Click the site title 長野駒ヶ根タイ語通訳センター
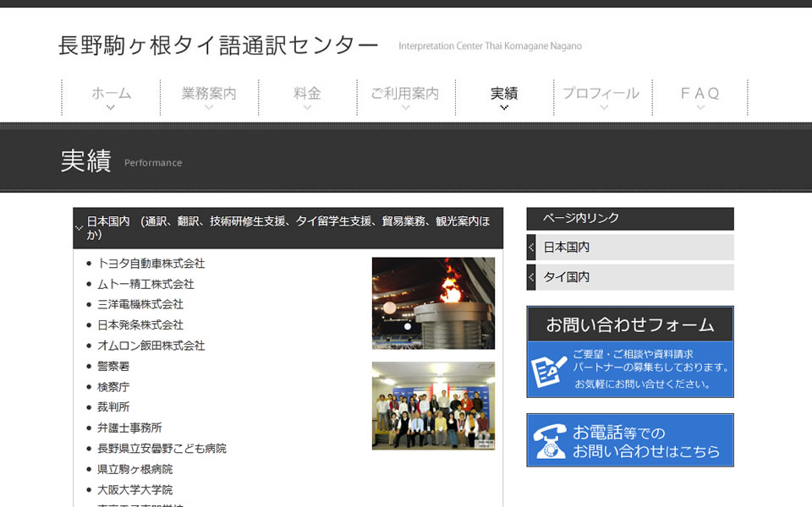This screenshot has width=812, height=507. 218,45
